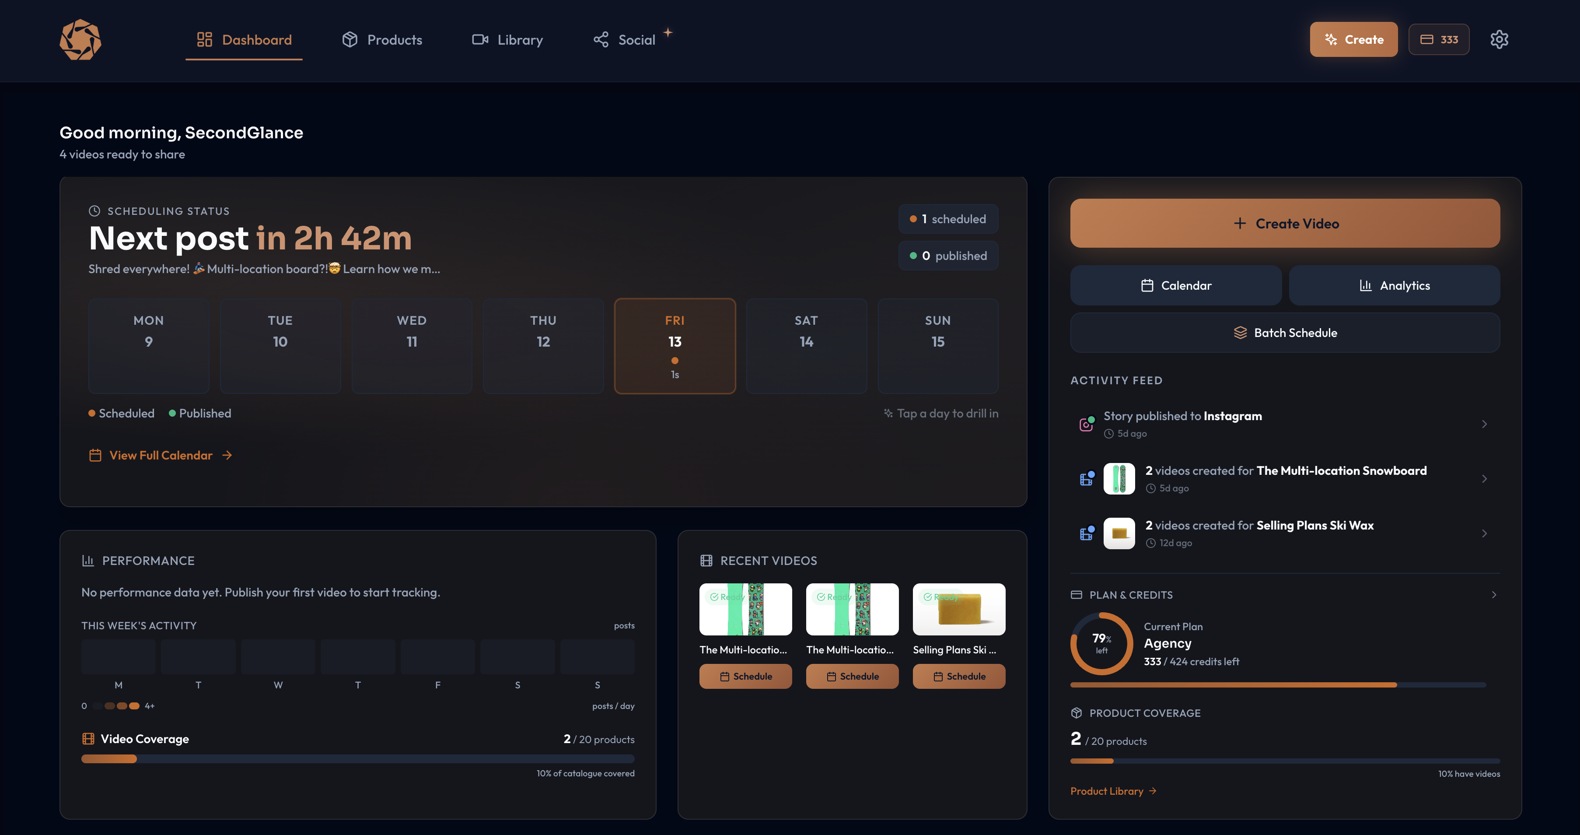This screenshot has width=1580, height=835.
Task: Open the Library section from the navigation
Action: [x=507, y=39]
